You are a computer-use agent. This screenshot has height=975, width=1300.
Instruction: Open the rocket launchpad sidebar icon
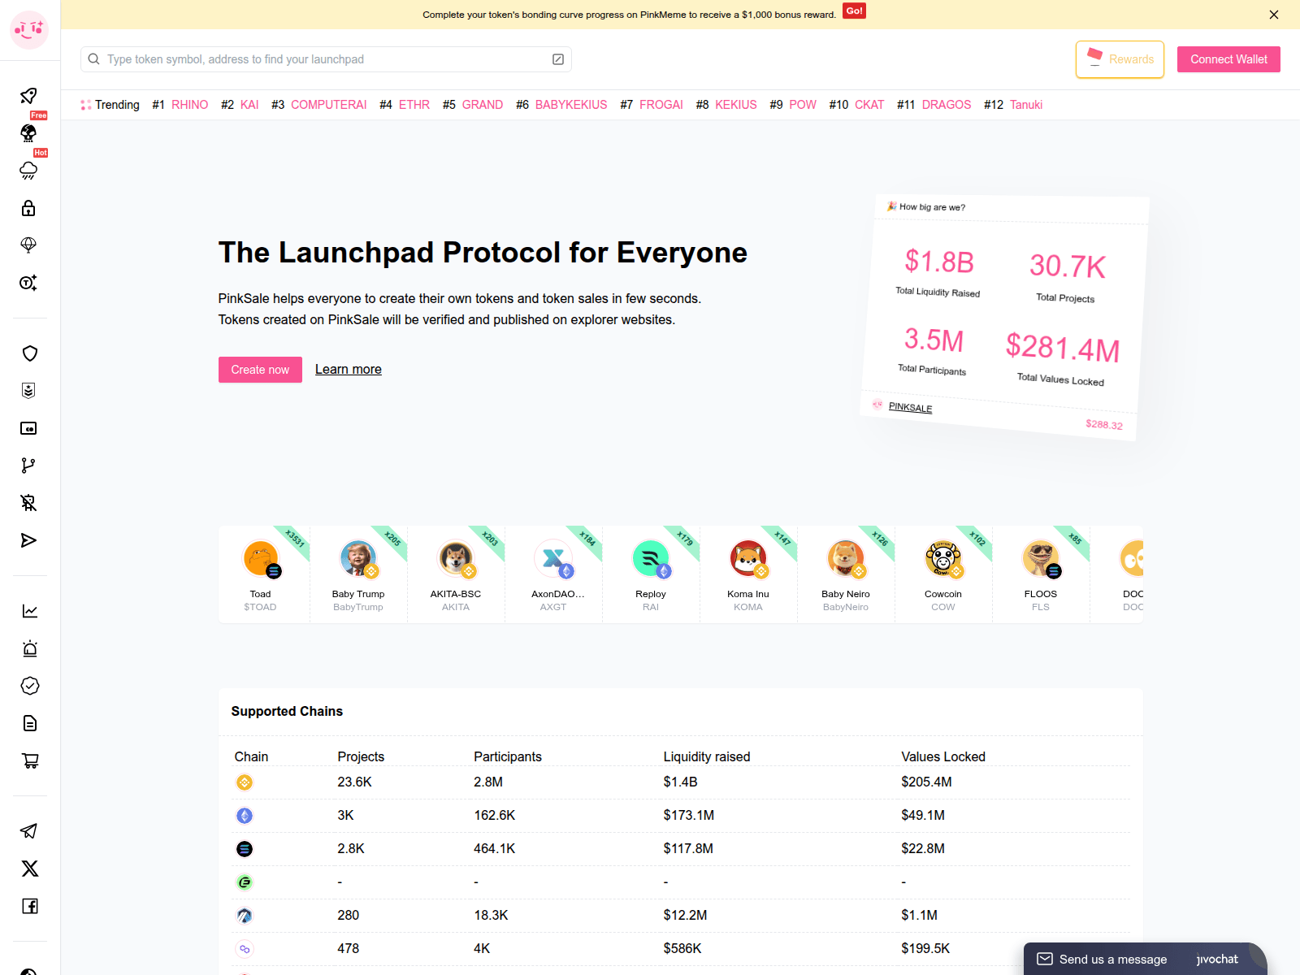28,96
